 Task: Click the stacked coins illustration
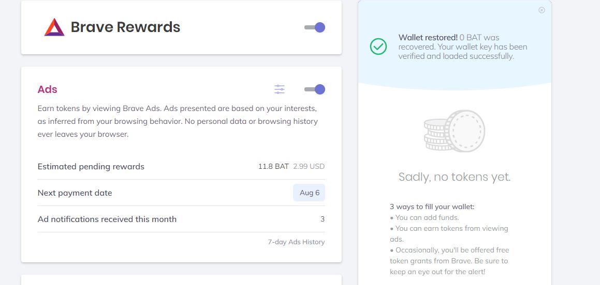tap(454, 131)
